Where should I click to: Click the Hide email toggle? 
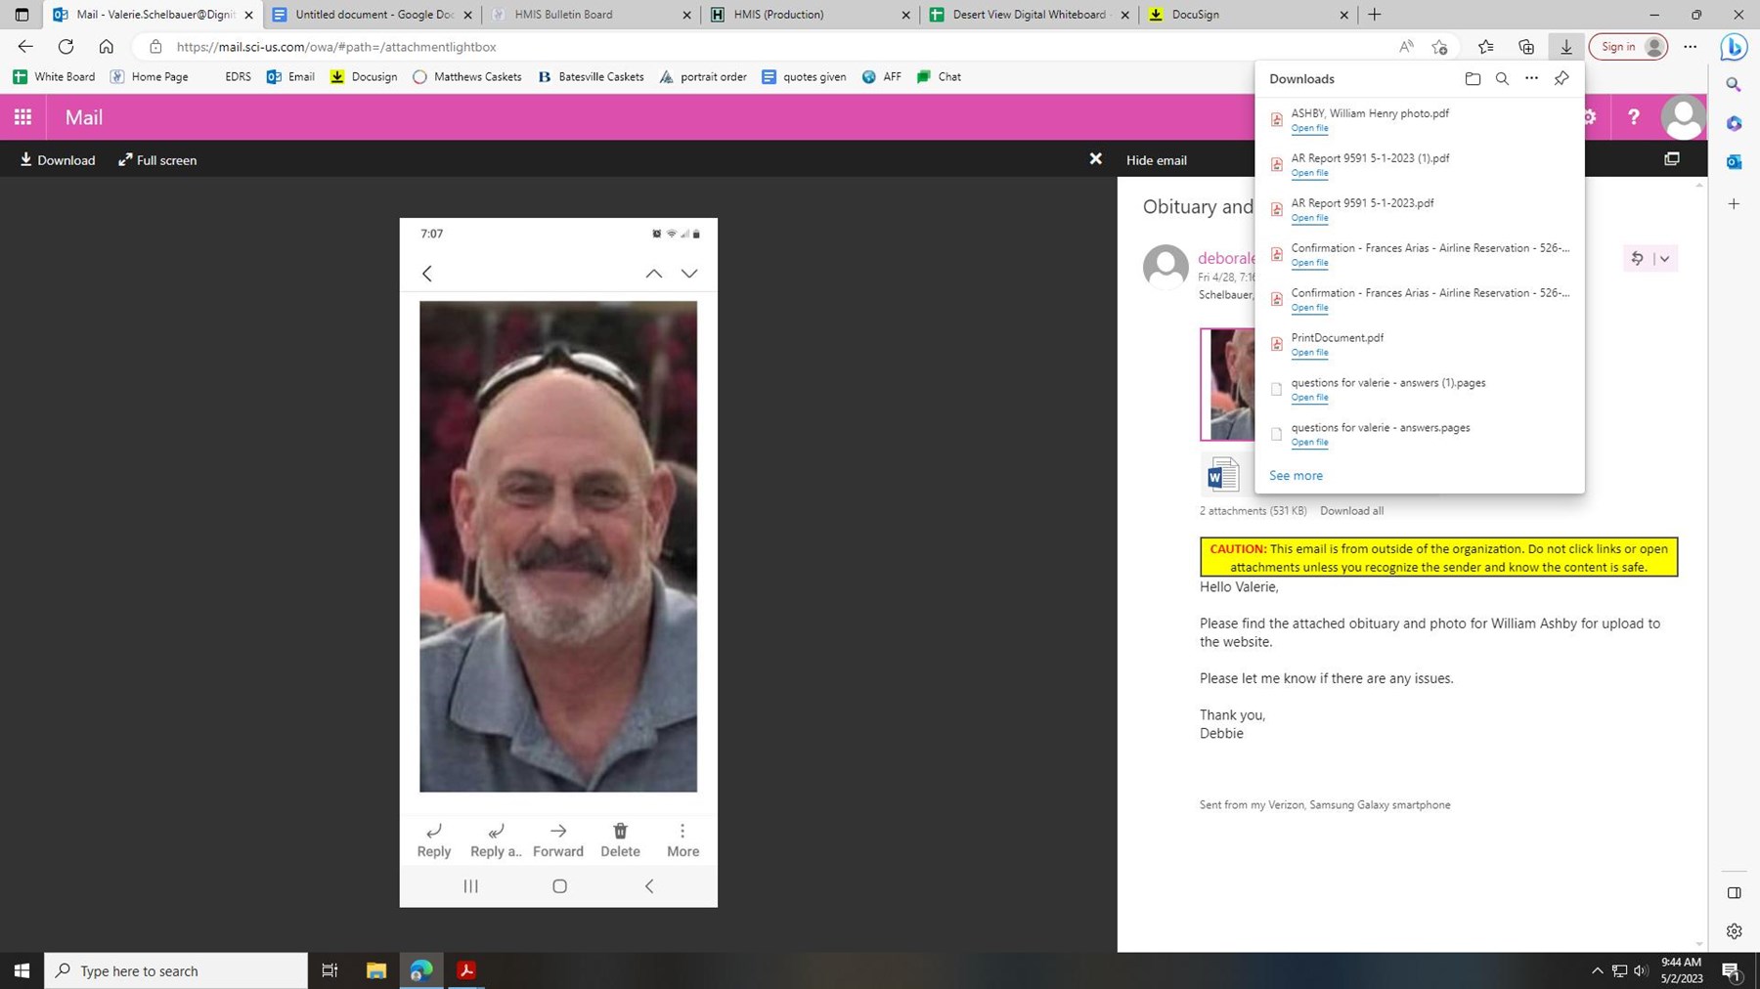[x=1156, y=160]
